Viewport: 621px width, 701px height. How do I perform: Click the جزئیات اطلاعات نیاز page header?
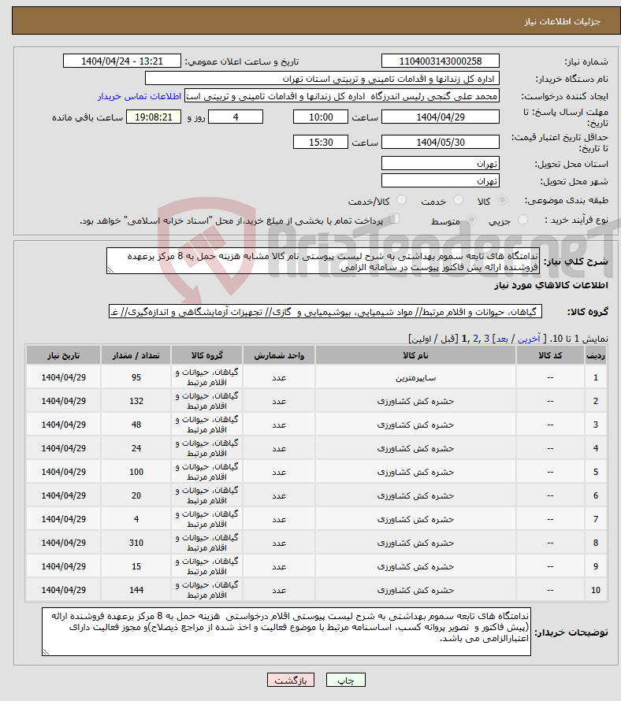(563, 21)
